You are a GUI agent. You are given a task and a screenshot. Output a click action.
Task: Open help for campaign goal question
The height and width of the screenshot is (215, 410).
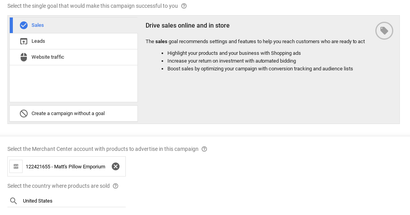184,6
